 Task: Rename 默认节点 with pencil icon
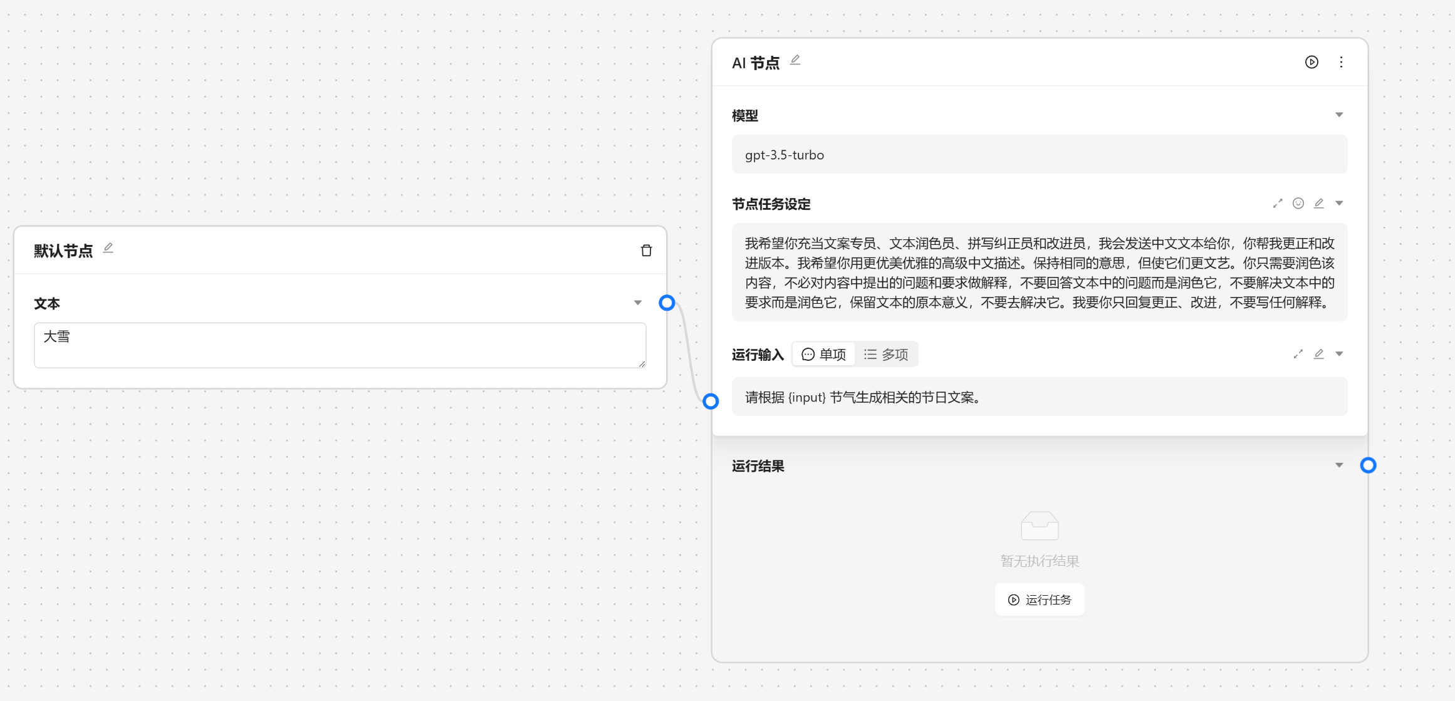[x=108, y=248]
